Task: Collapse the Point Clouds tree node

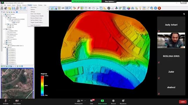Action: click(6, 17)
